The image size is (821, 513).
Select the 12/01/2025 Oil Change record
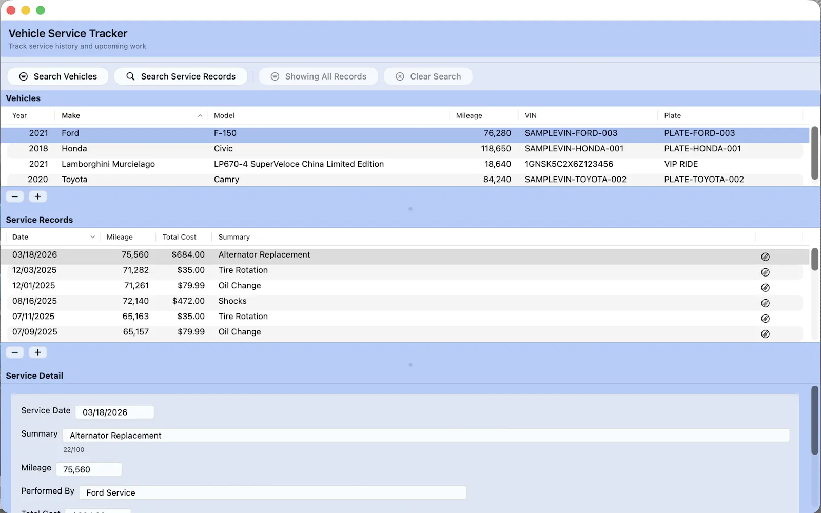[404, 286]
